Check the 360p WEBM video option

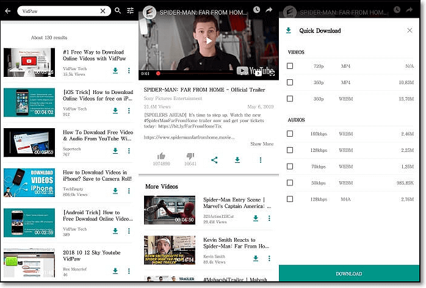pyautogui.click(x=290, y=99)
